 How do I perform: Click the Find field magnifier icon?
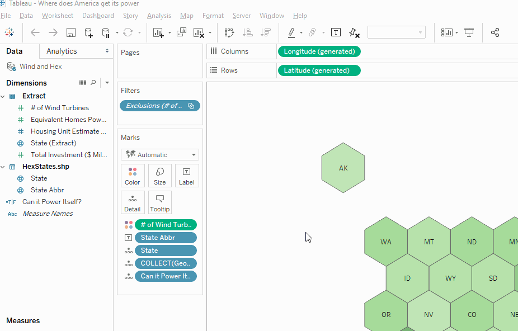tap(93, 83)
